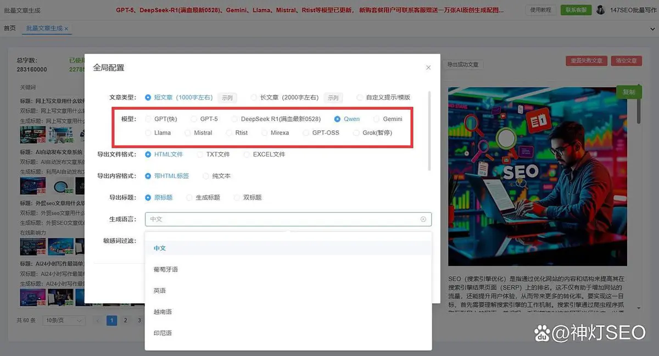Close the 全局配置 dialog with X icon

click(x=428, y=68)
